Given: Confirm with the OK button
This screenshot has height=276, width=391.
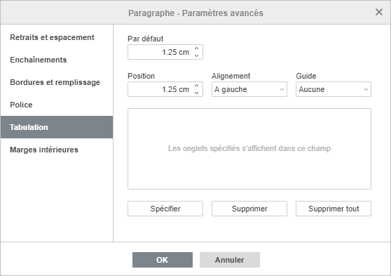Looking at the screenshot, I should [x=163, y=260].
